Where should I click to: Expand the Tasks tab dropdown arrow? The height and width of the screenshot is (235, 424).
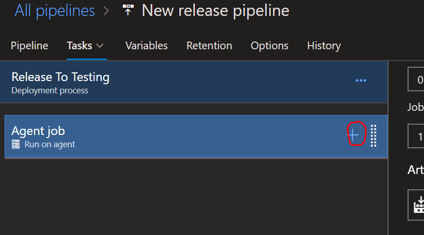tap(100, 46)
